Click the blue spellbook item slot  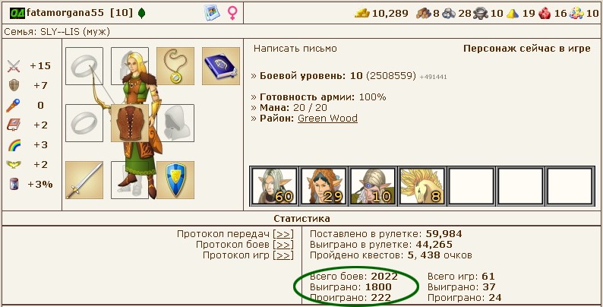coord(221,66)
